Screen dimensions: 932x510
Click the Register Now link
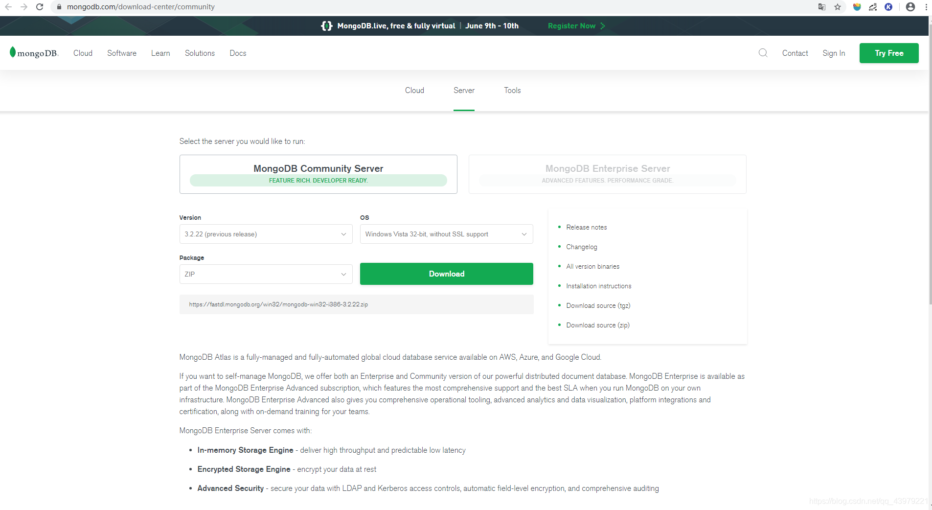(x=571, y=26)
